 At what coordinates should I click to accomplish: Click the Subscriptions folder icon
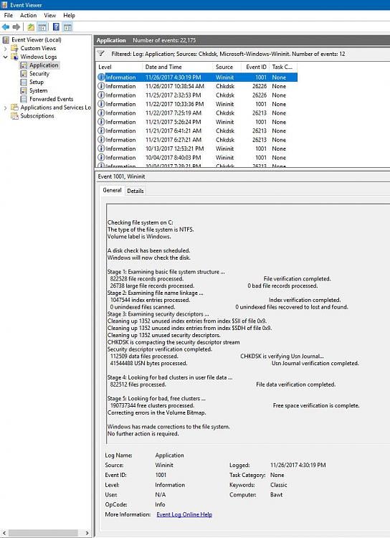coord(15,116)
